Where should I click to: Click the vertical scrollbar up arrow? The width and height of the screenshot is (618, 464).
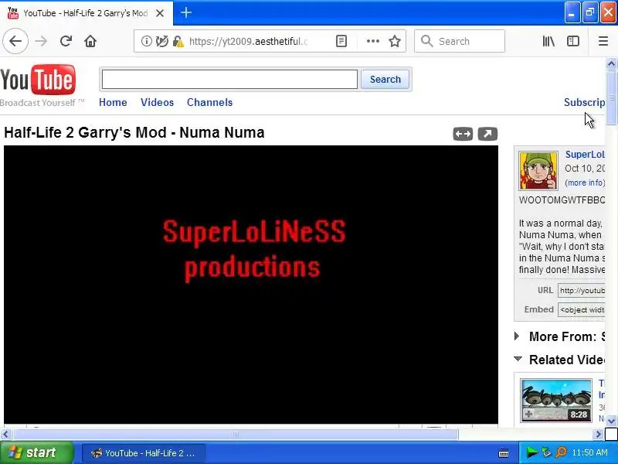pos(611,63)
